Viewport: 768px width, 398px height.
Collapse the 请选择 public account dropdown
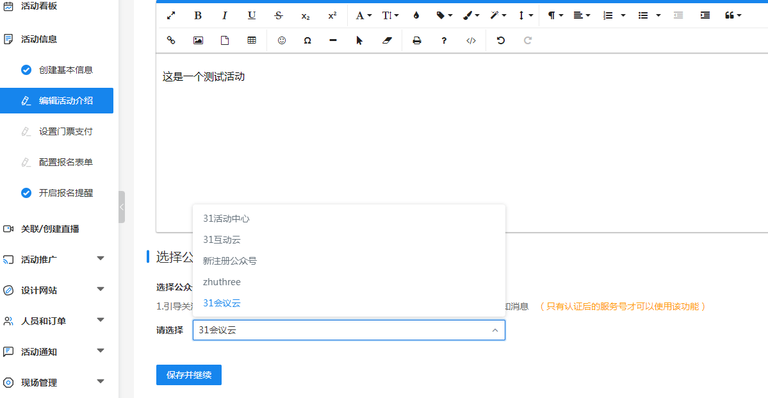[x=494, y=331]
